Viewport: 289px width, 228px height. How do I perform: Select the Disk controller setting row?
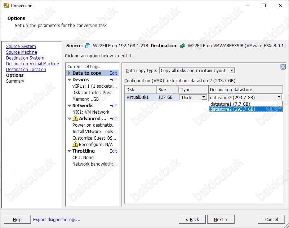(93, 93)
